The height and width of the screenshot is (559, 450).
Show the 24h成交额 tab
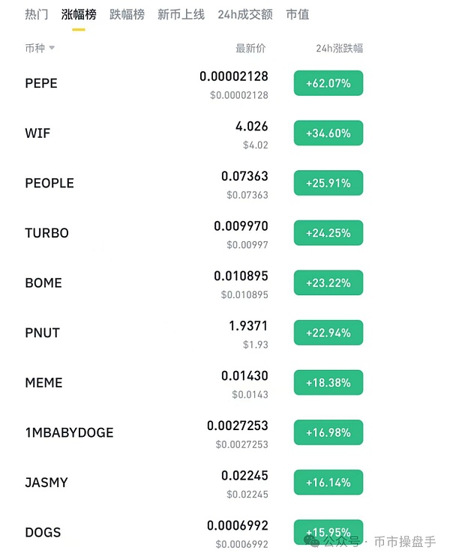tap(245, 14)
